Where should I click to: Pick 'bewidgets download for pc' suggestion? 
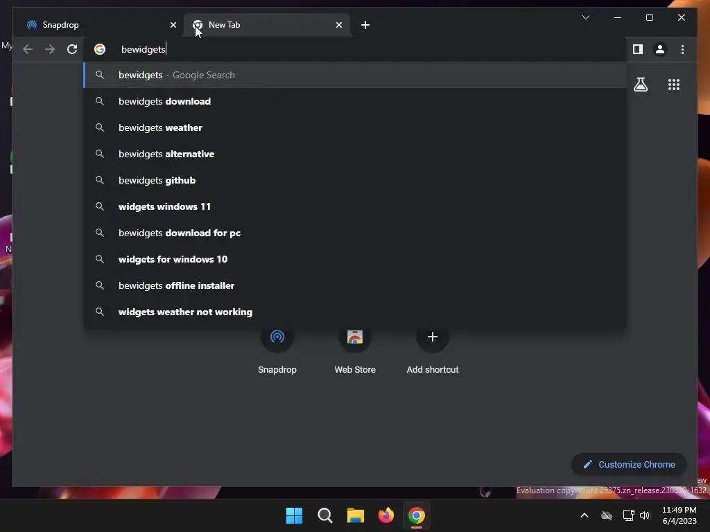[356, 233]
